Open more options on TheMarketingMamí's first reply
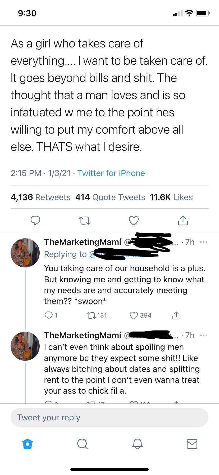 pos(204,242)
